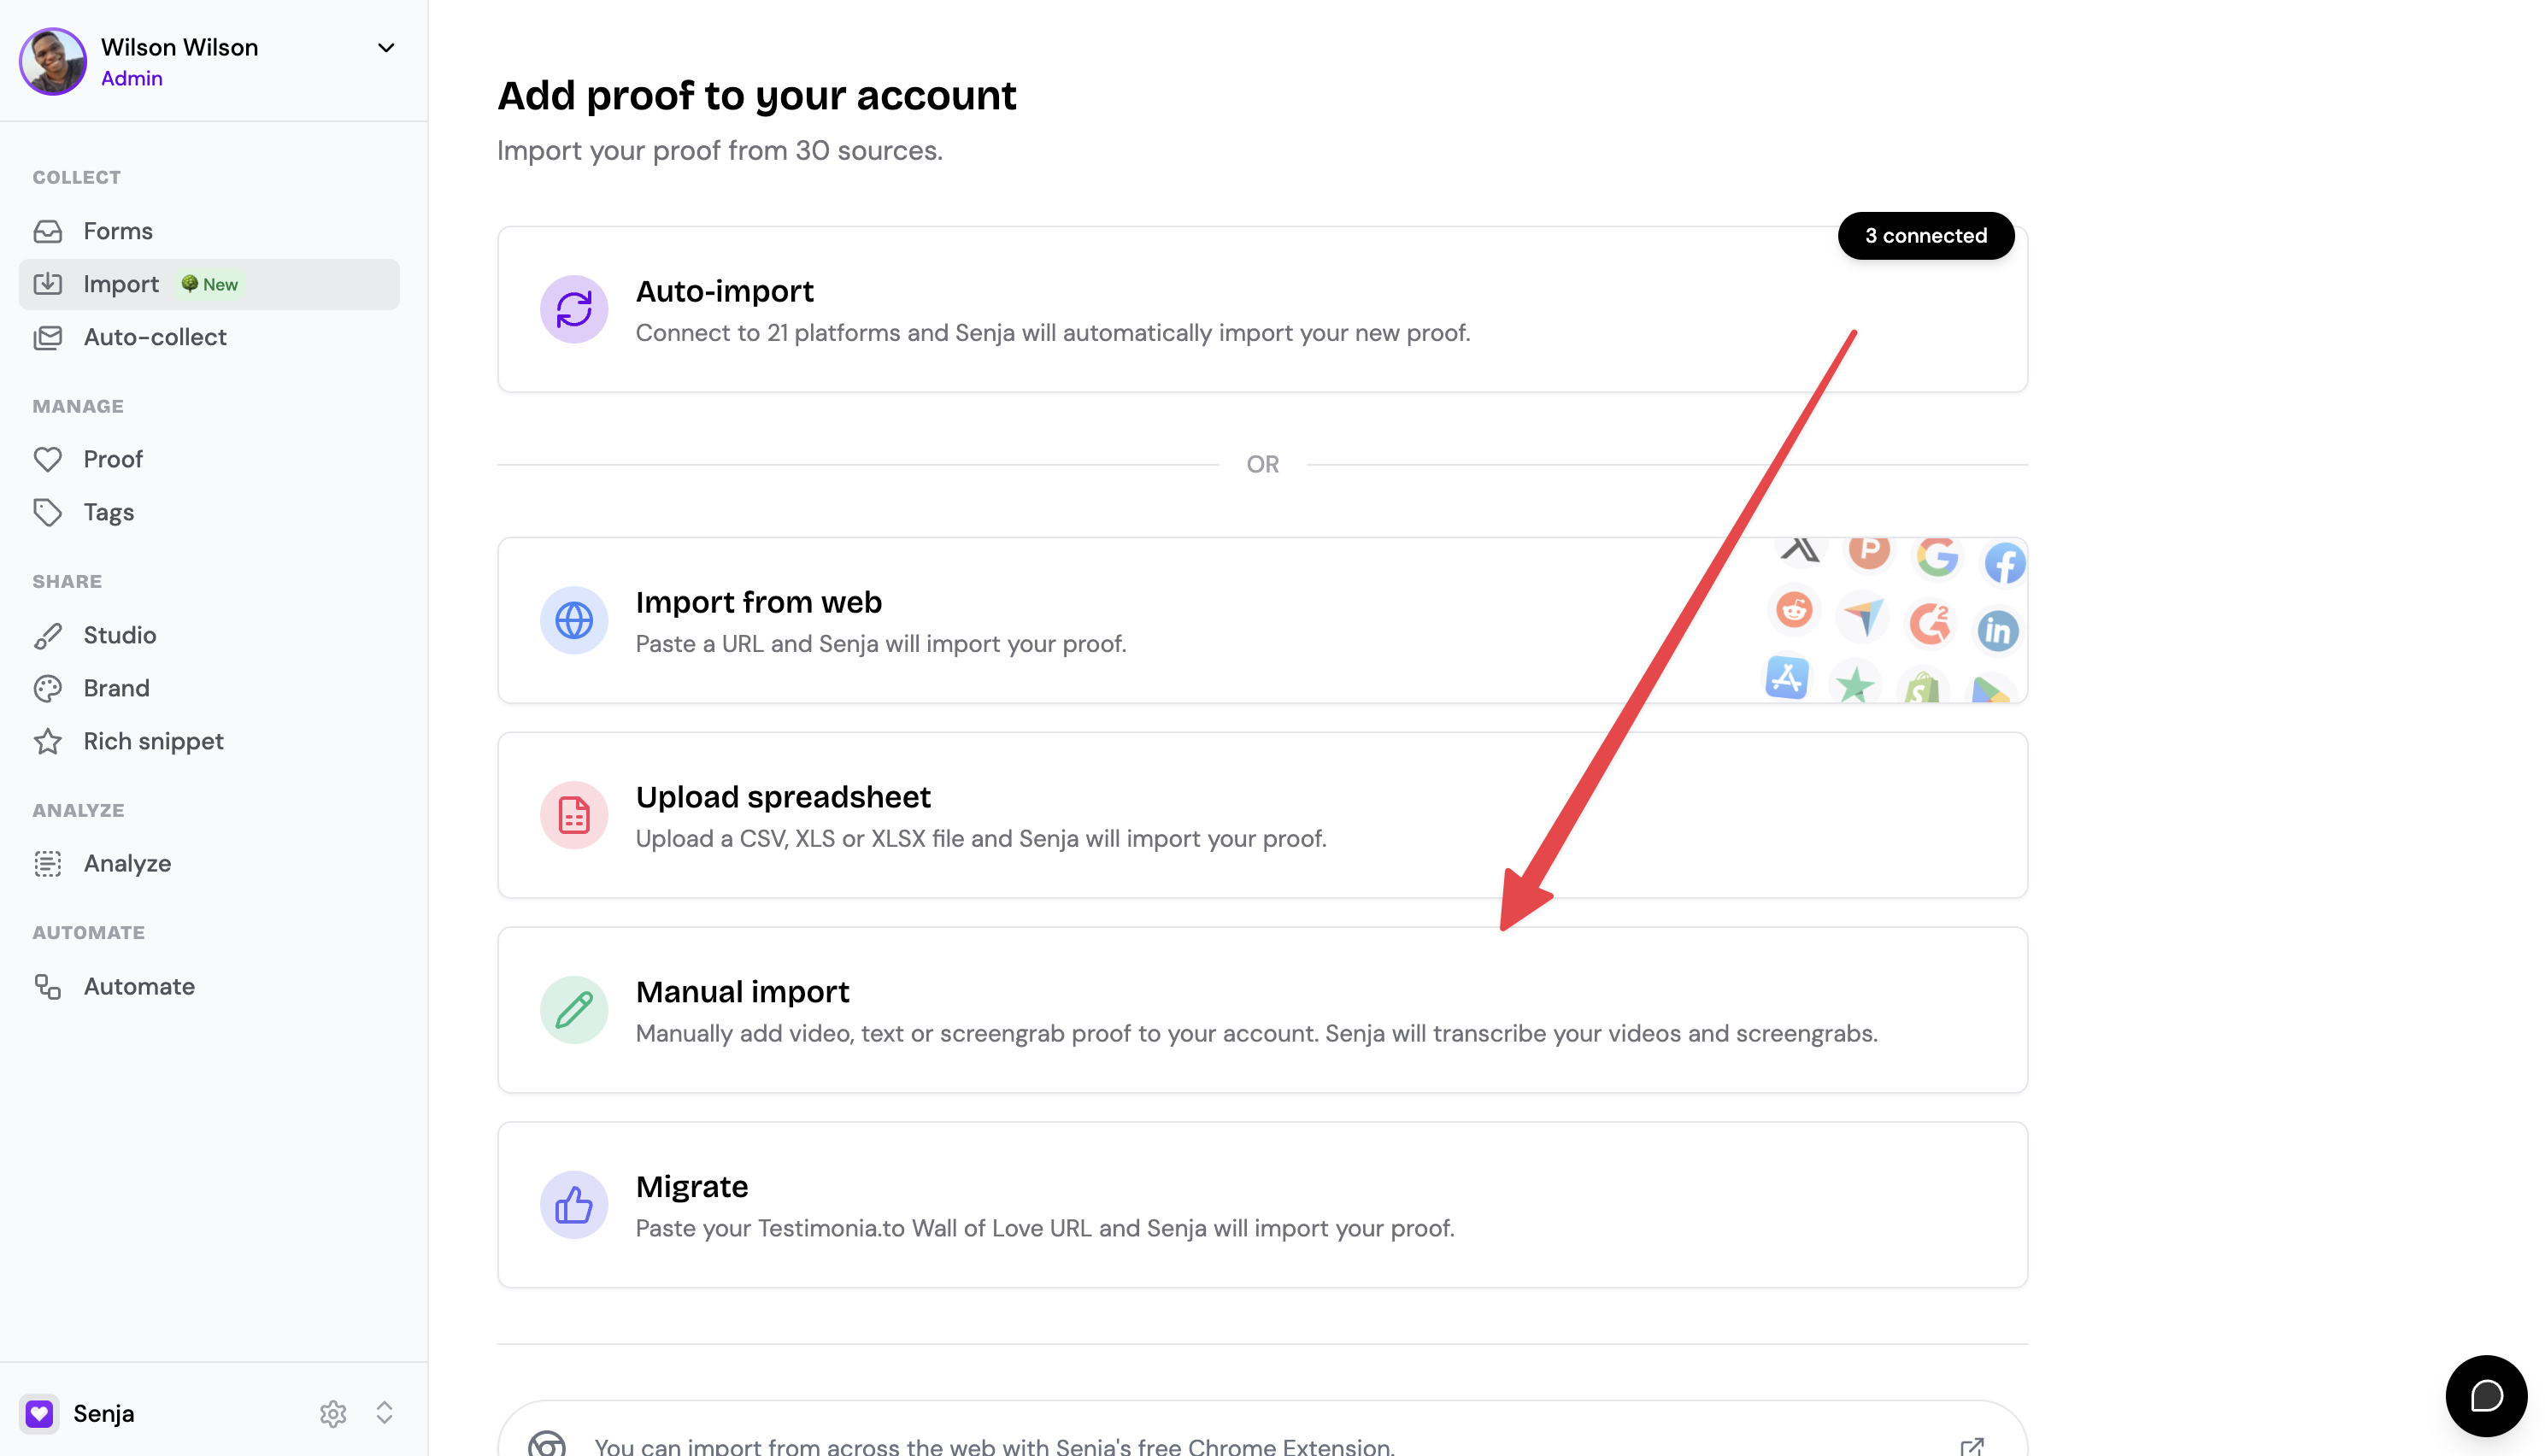Click the Tags label icon
Image resolution: width=2545 pixels, height=1456 pixels.
47,512
